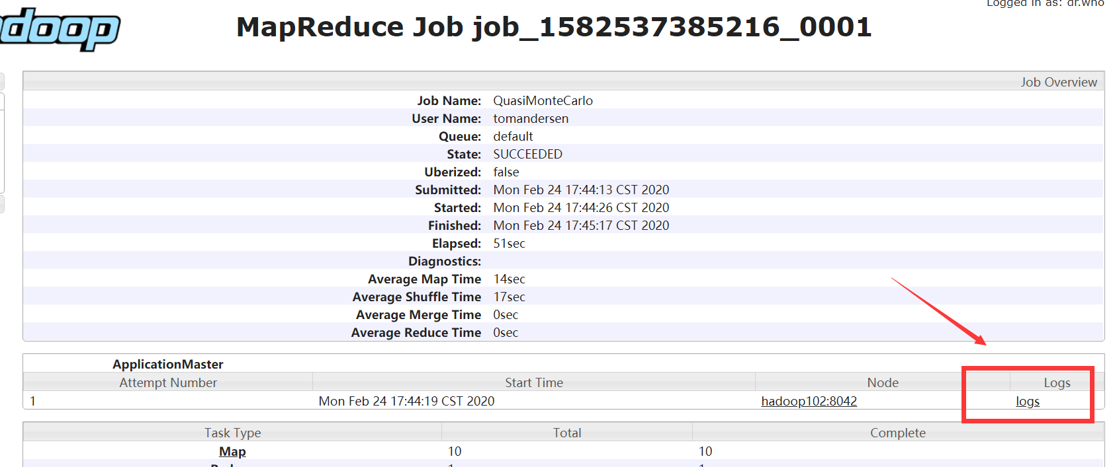Select the state value SUCCEEDED
The width and height of the screenshot is (1117, 467).
pyautogui.click(x=527, y=154)
